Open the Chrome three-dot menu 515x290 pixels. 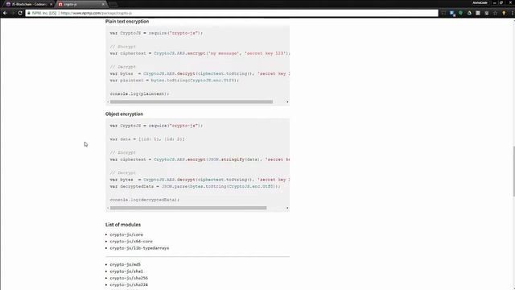tap(512, 13)
